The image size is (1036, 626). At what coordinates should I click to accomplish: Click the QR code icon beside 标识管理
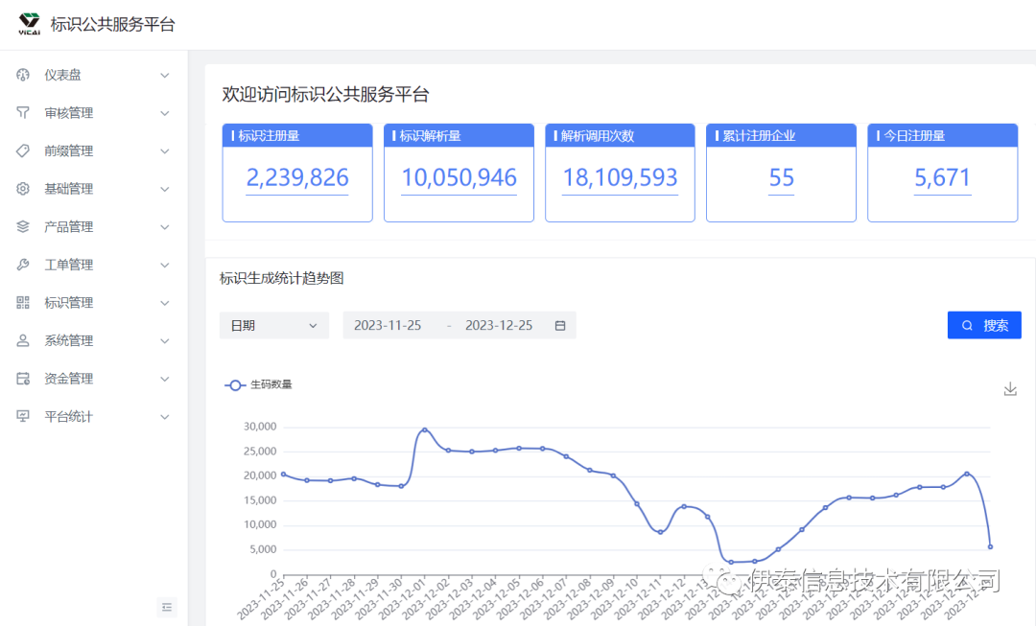[x=23, y=303]
